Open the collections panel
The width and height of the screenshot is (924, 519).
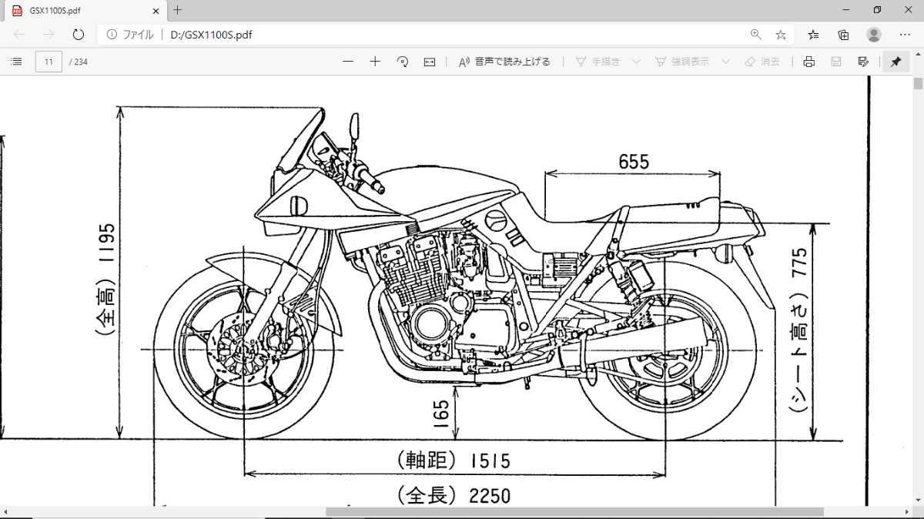coord(844,35)
